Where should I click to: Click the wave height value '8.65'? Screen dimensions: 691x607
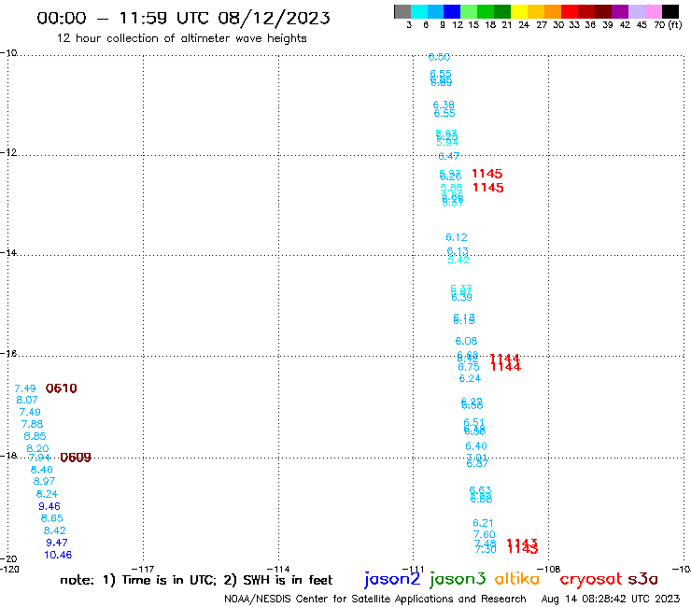tap(52, 518)
